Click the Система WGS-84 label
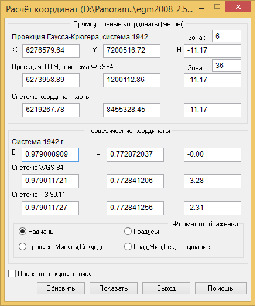267x306 pixels. 37,168
